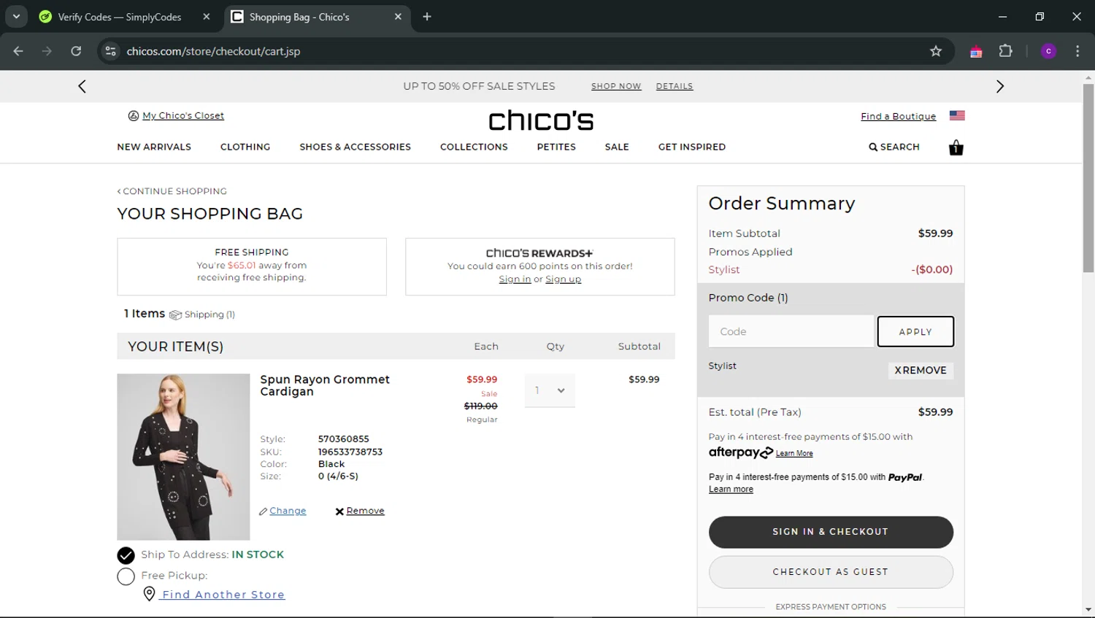Image resolution: width=1095 pixels, height=618 pixels.
Task: View site information icon in address bar
Action: pyautogui.click(x=110, y=51)
